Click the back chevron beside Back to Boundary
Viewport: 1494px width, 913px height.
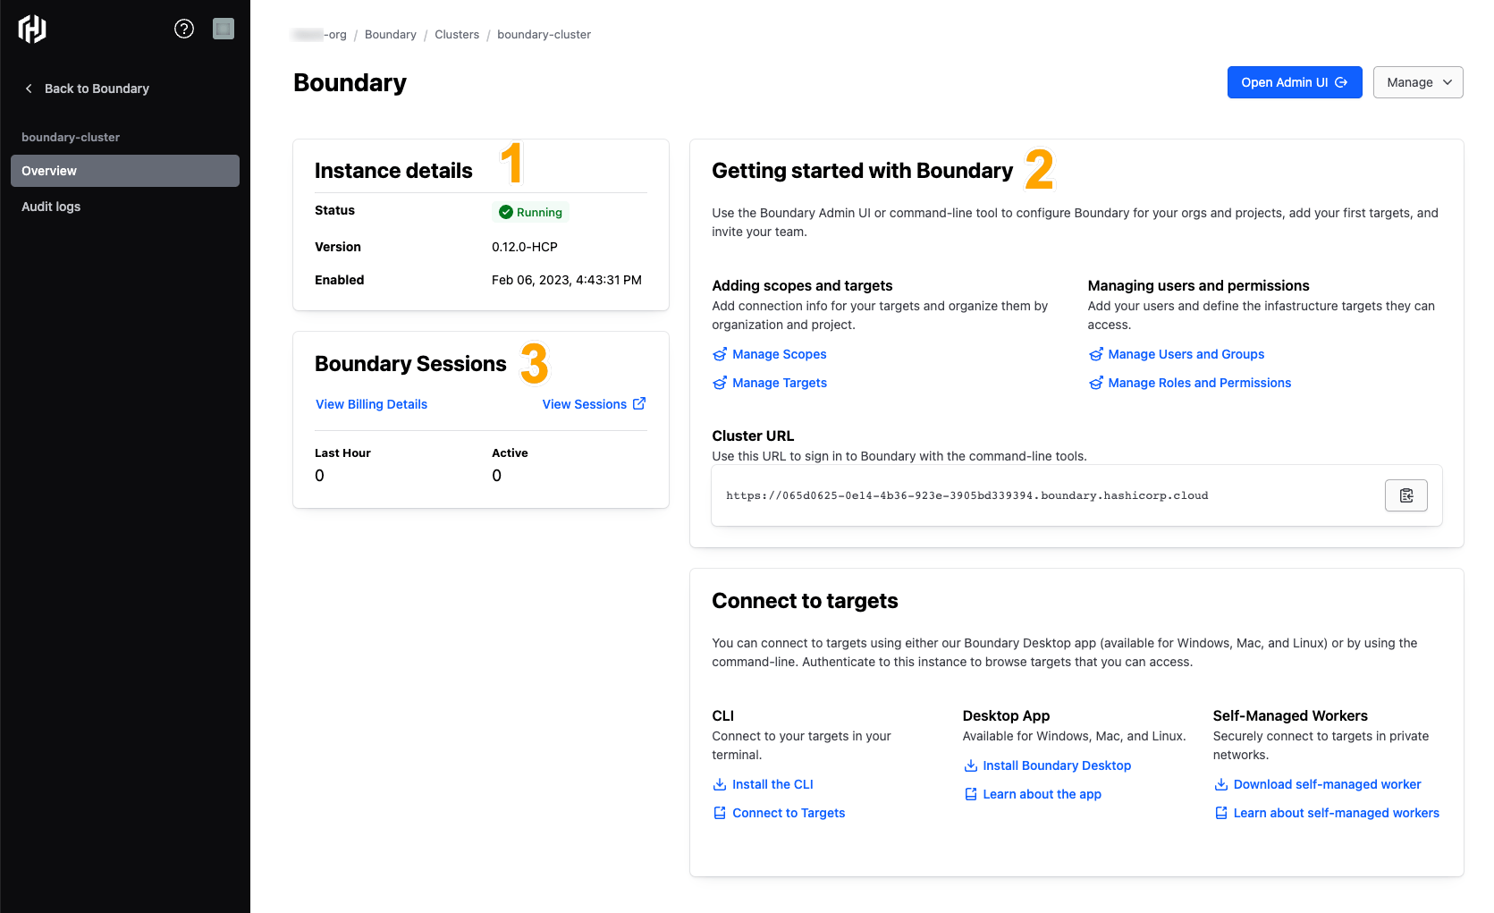point(29,88)
